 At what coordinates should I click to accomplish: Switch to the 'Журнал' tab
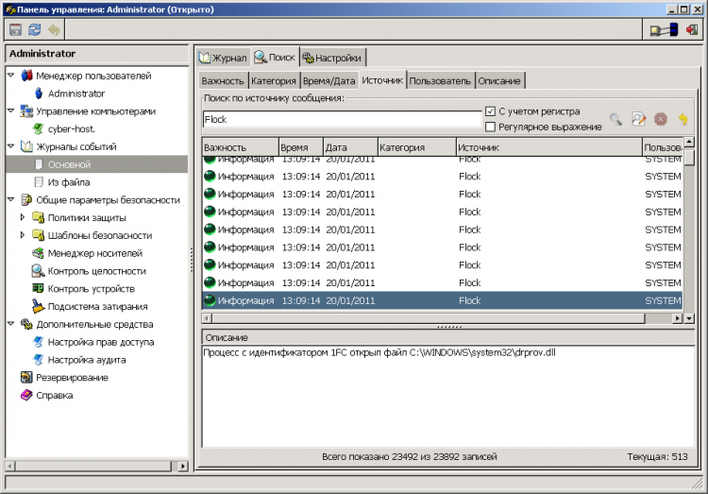pos(224,58)
